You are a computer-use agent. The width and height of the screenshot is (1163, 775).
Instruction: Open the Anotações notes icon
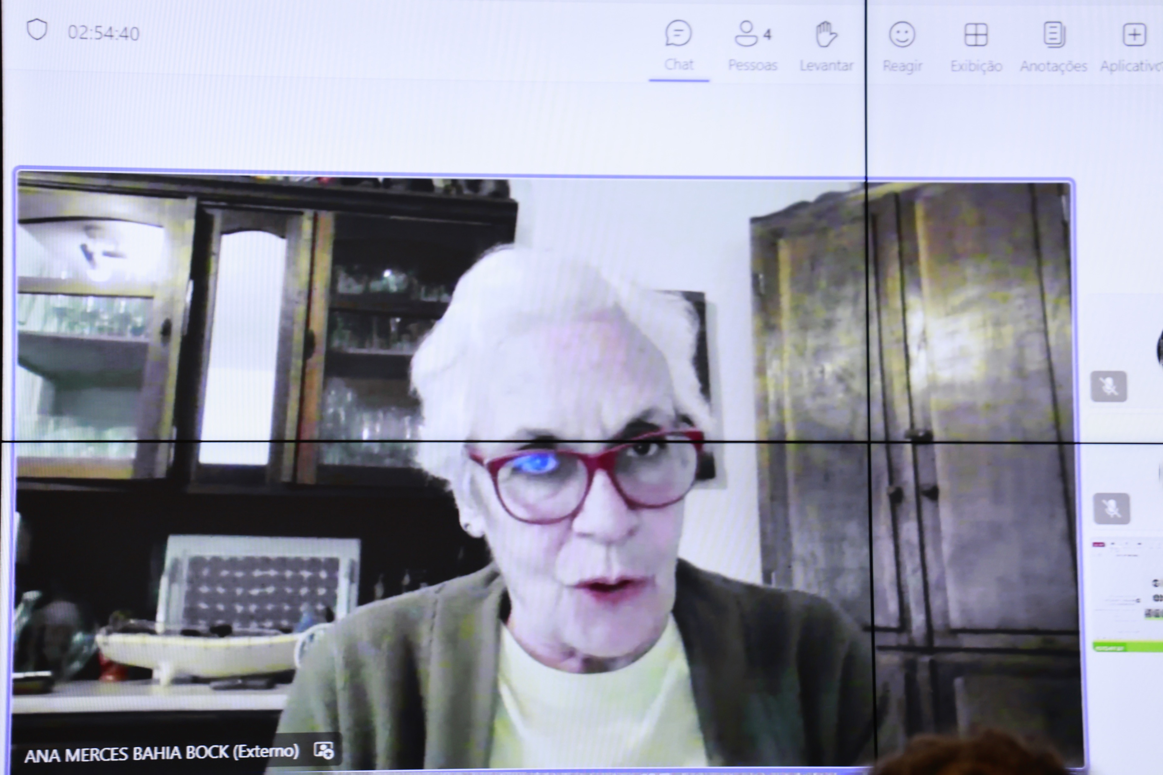point(1054,35)
